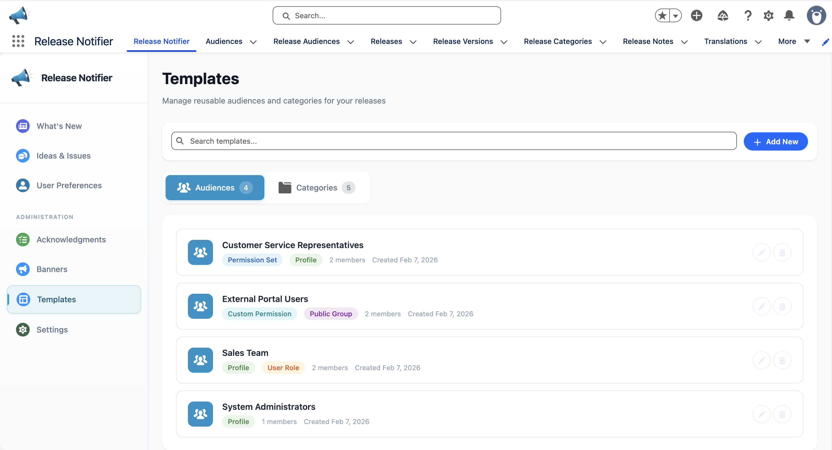Image resolution: width=832 pixels, height=450 pixels.
Task: Open the Banners admin section
Action: coord(52,269)
